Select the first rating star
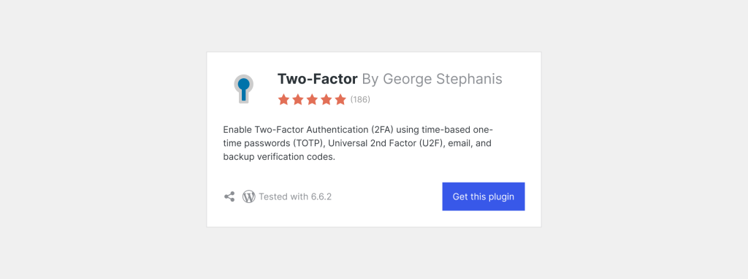The height and width of the screenshot is (279, 748). click(x=284, y=99)
